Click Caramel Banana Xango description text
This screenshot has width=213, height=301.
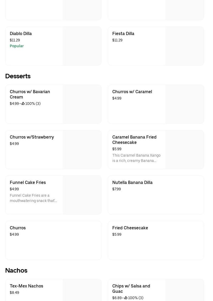point(136,158)
